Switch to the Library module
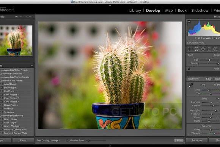This screenshot has width=220, height=147. click(x=135, y=11)
